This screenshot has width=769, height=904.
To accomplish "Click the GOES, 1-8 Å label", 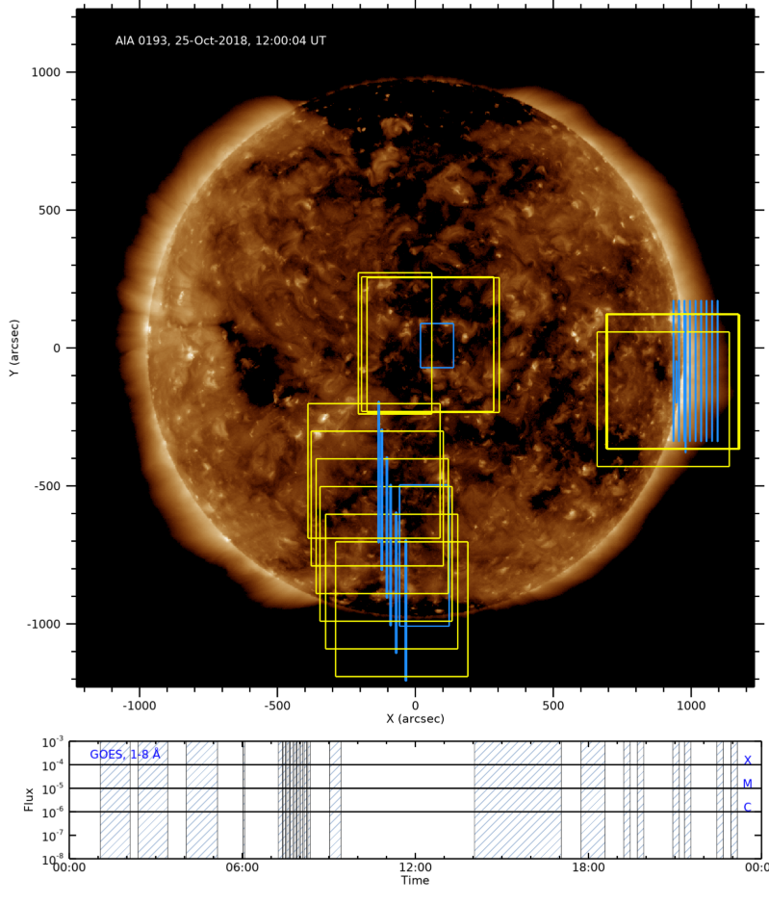I will (125, 755).
